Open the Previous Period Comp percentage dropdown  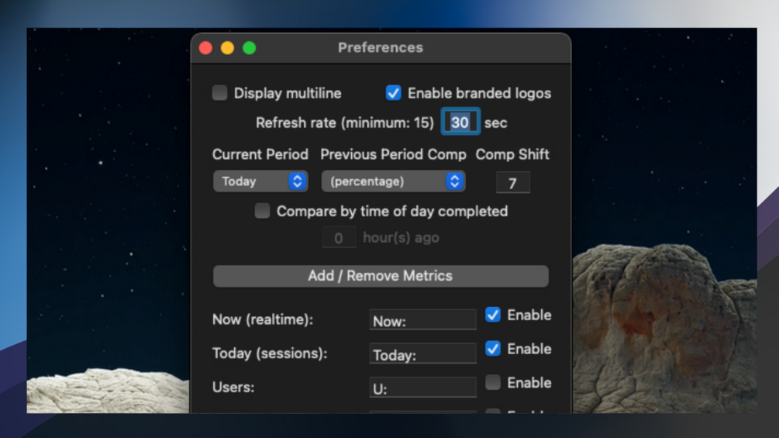393,181
